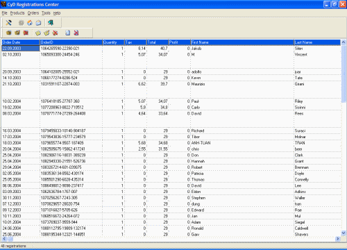The image size is (347, 250).
Task: Click the vertical scrollbar up arrow
Action: pyautogui.click(x=344, y=42)
